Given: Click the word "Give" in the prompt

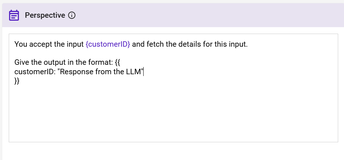Looking at the screenshot, I should (x=21, y=63).
